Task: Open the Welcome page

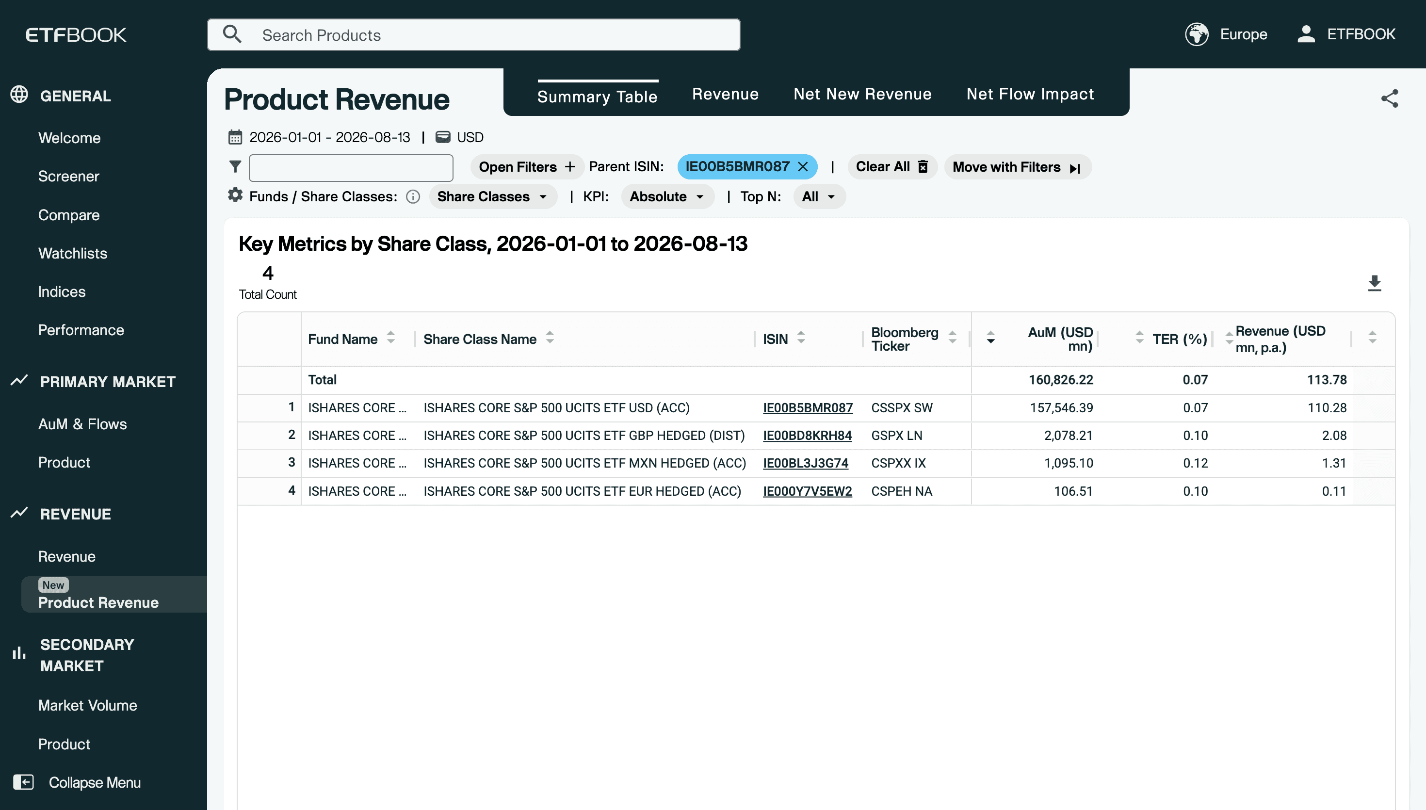Action: (x=69, y=138)
